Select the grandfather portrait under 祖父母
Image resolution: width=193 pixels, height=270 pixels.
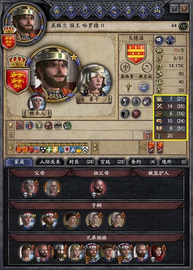tap(98, 188)
